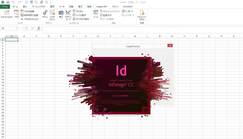Click Map Properties (対応付けのプロパティ)

pyautogui.click(x=110, y=11)
